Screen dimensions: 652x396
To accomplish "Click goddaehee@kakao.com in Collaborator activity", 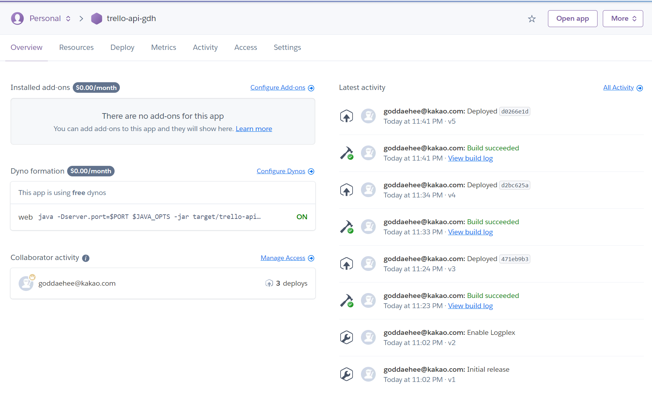I will [77, 283].
